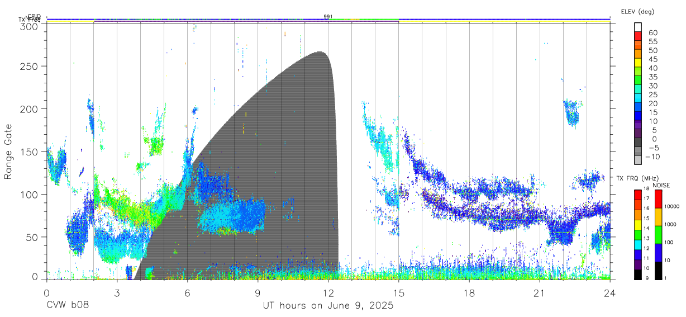Click the '45' label in the ELEV legend
The height and width of the screenshot is (317, 686).
pyautogui.click(x=652, y=59)
